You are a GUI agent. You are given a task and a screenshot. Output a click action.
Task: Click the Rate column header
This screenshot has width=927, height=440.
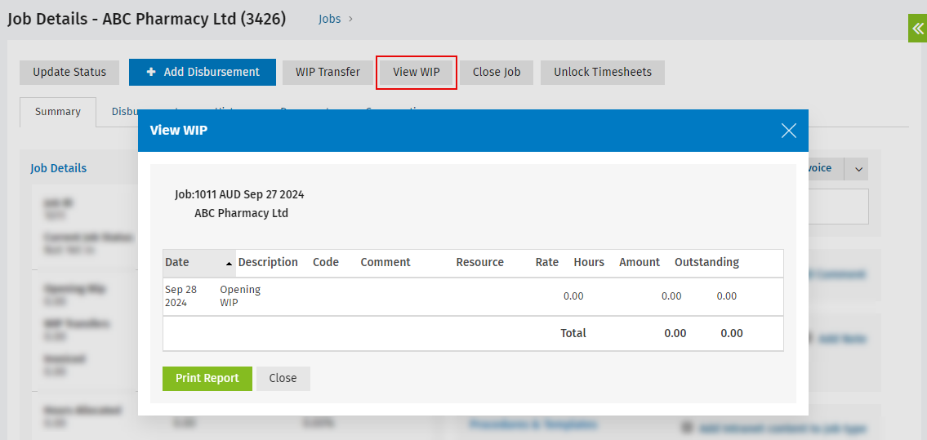pyautogui.click(x=547, y=262)
